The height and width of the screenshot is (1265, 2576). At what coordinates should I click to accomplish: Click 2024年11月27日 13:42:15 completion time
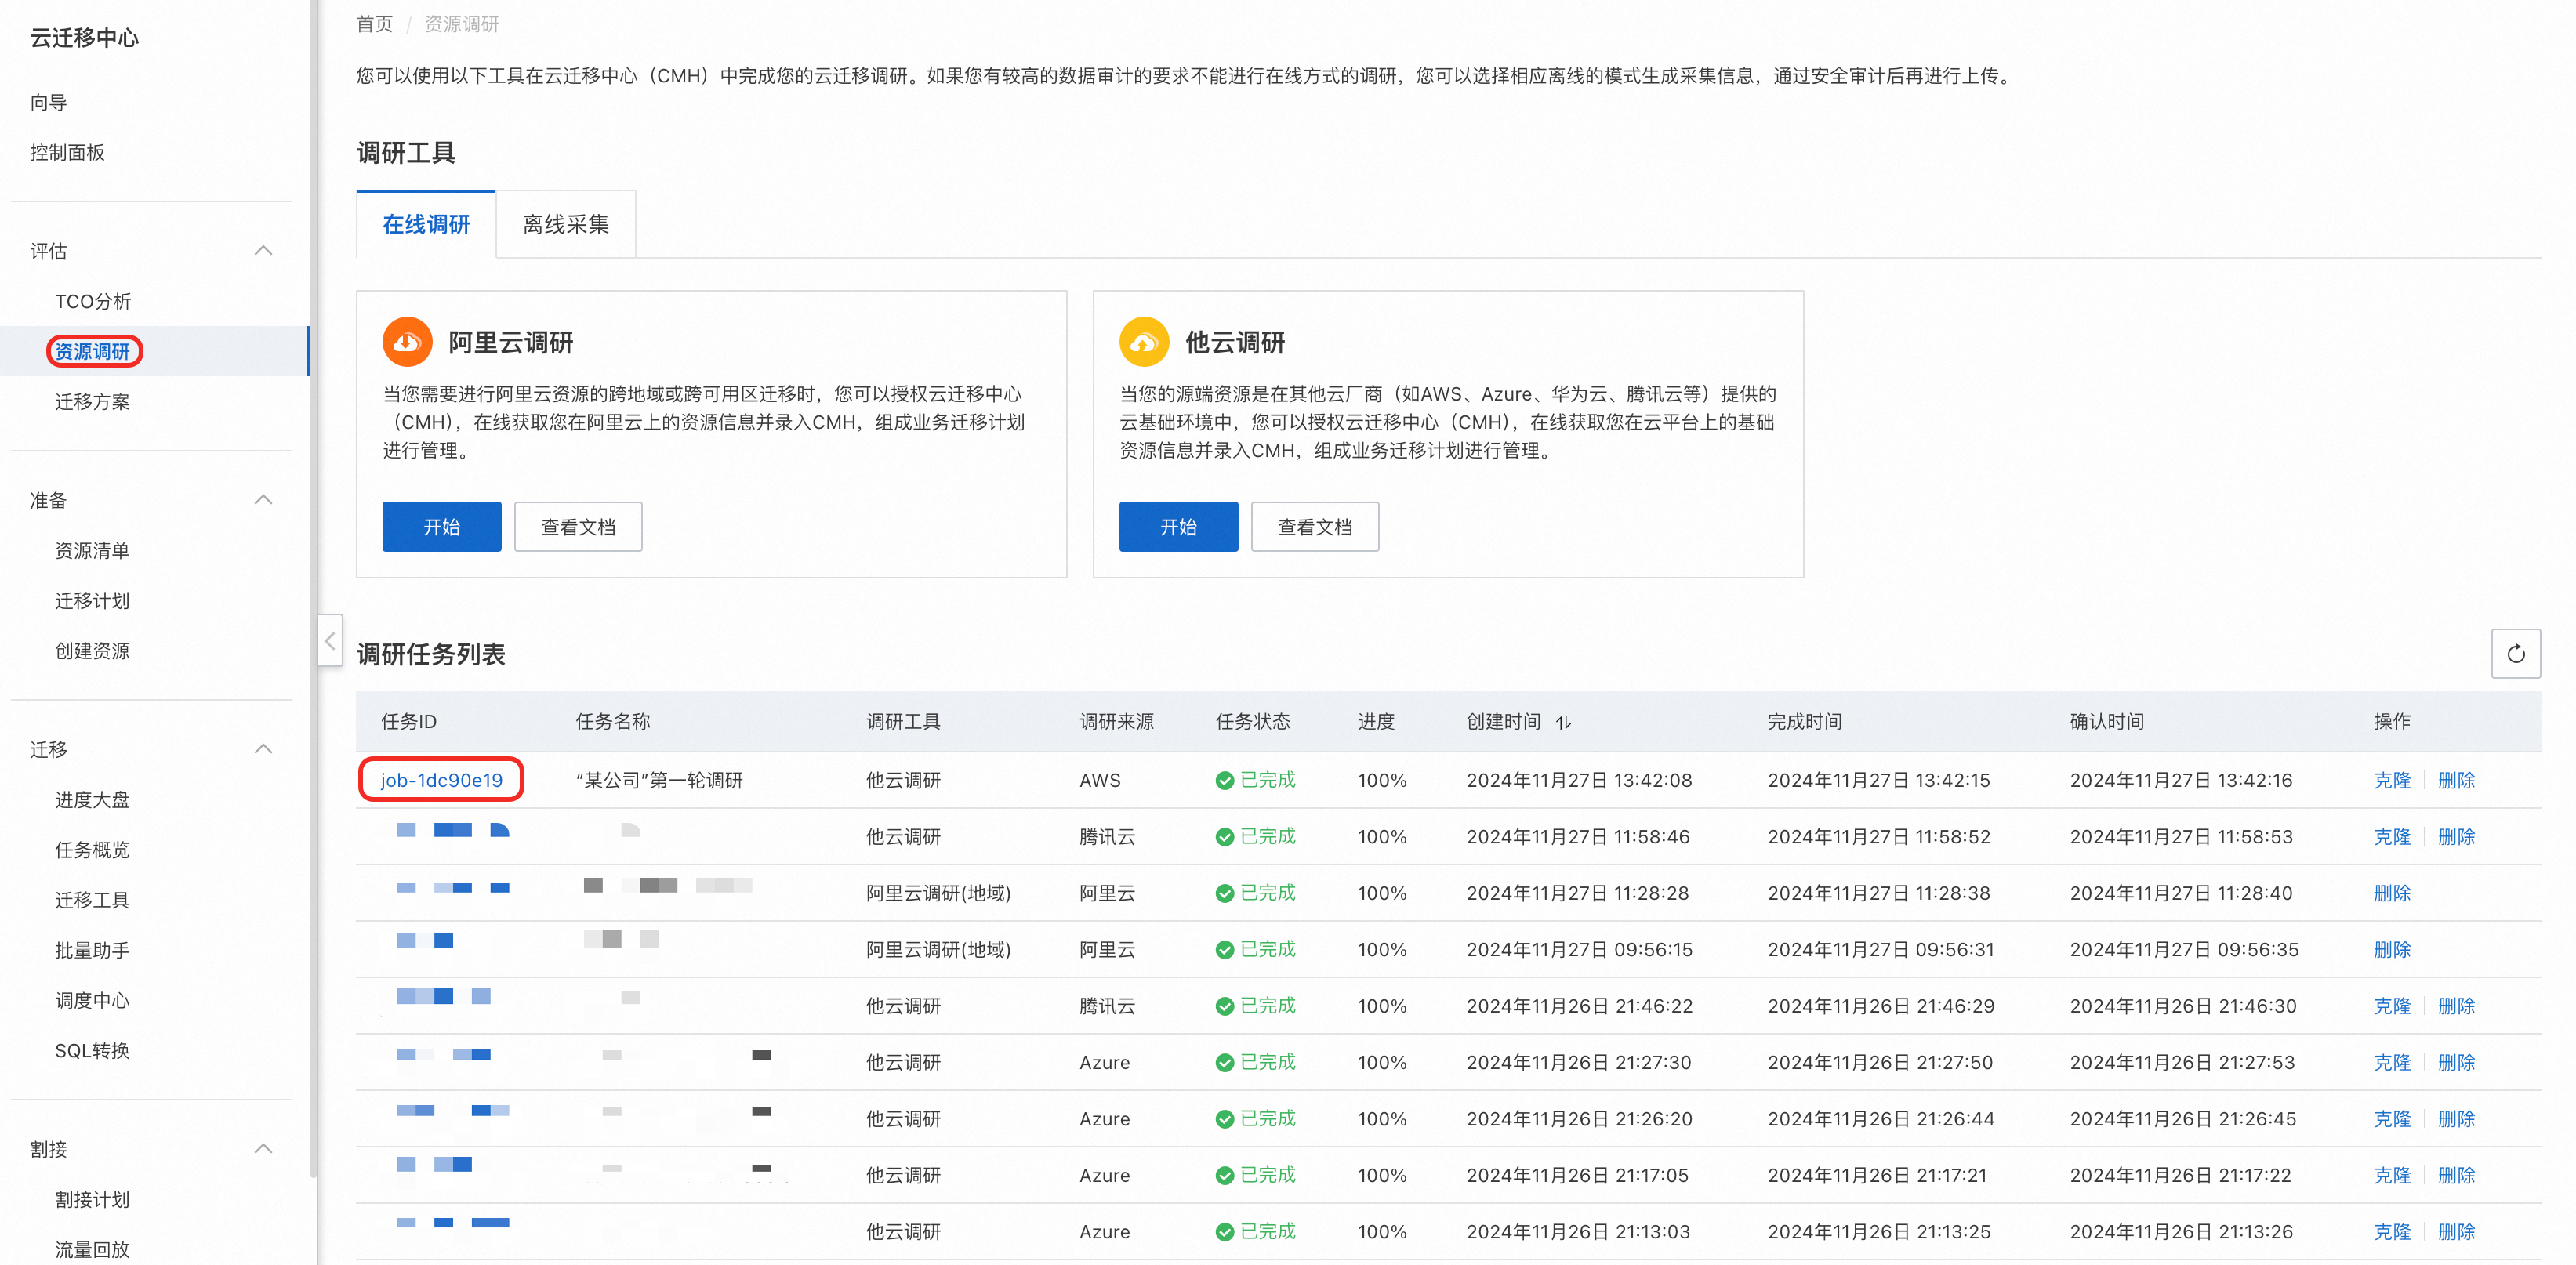1879,780
